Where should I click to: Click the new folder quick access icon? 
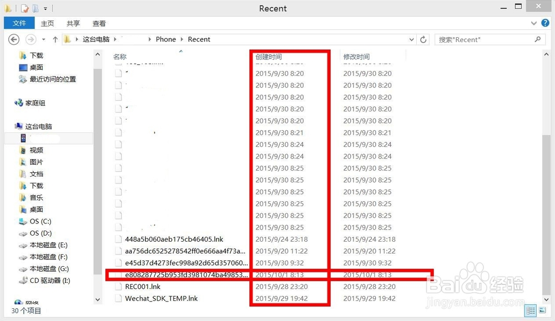pyautogui.click(x=36, y=8)
